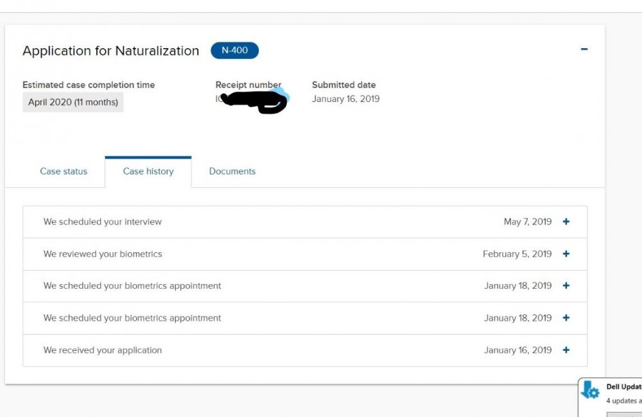Image resolution: width=642 pixels, height=417 pixels.
Task: Click the Dell Update notification icon
Action: point(590,390)
